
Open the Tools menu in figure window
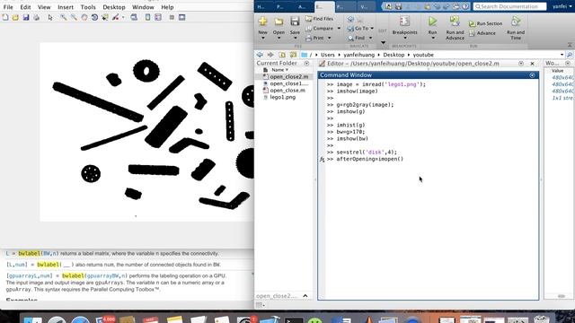pyautogui.click(x=88, y=7)
